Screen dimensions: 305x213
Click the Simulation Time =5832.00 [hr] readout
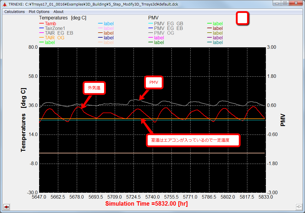point(146,204)
